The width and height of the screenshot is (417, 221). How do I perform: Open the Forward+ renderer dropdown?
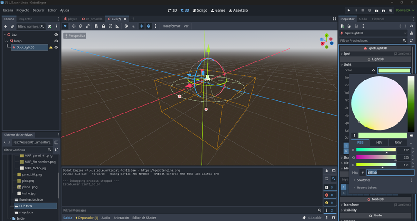(x=403, y=10)
